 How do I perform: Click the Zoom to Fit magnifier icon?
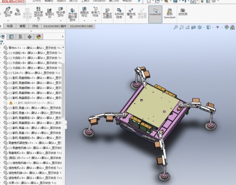coord(175,27)
